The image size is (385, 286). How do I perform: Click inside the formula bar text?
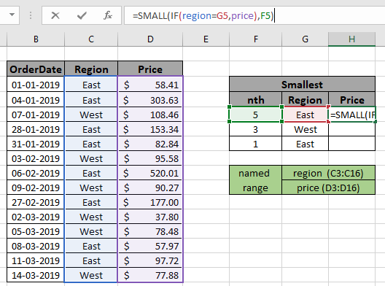point(254,16)
